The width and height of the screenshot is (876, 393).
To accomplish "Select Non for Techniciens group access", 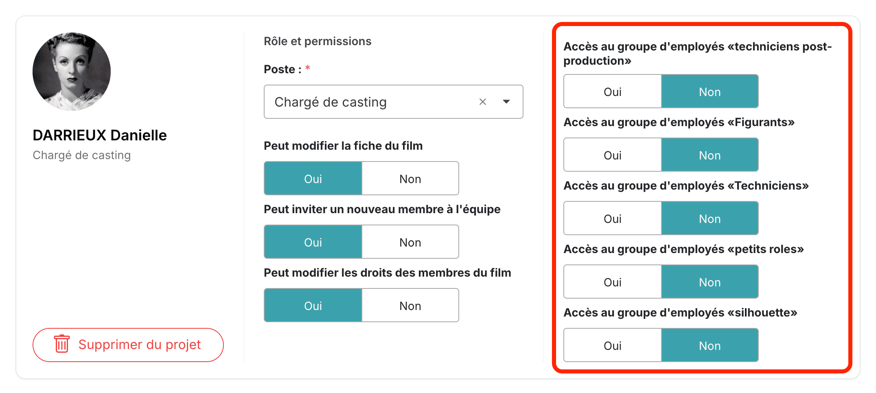I will (x=710, y=218).
